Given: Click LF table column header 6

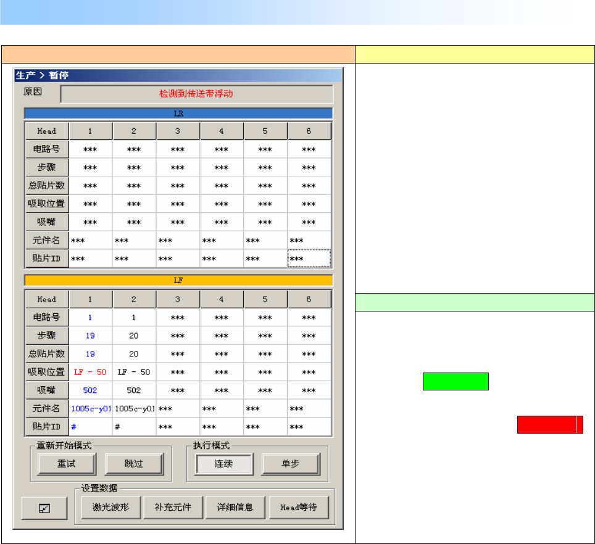Looking at the screenshot, I should (x=309, y=299).
